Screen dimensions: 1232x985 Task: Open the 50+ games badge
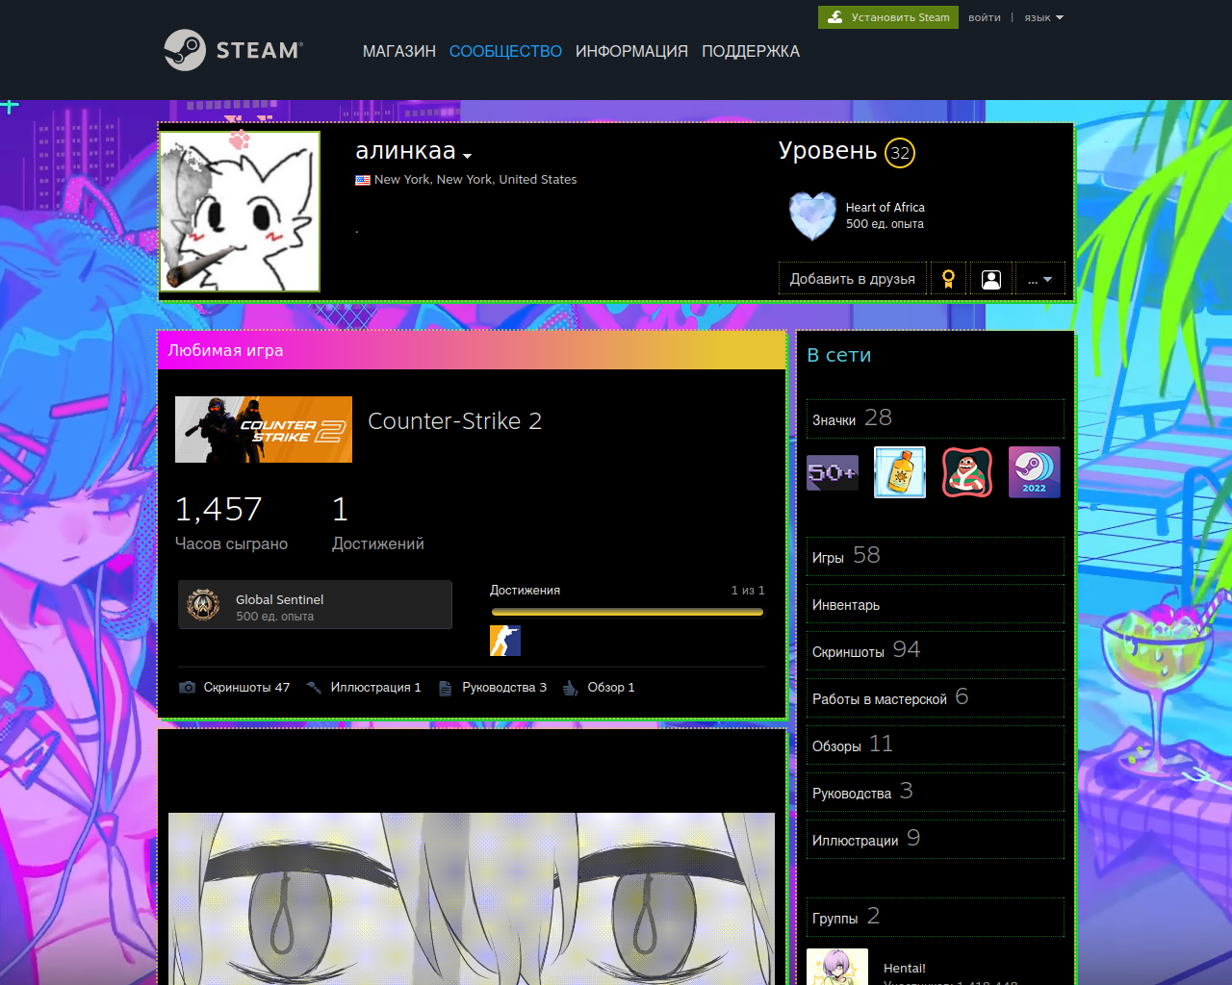point(833,472)
